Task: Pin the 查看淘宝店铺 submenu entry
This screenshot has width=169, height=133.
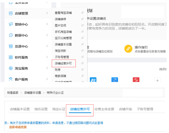Action: pos(83,13)
